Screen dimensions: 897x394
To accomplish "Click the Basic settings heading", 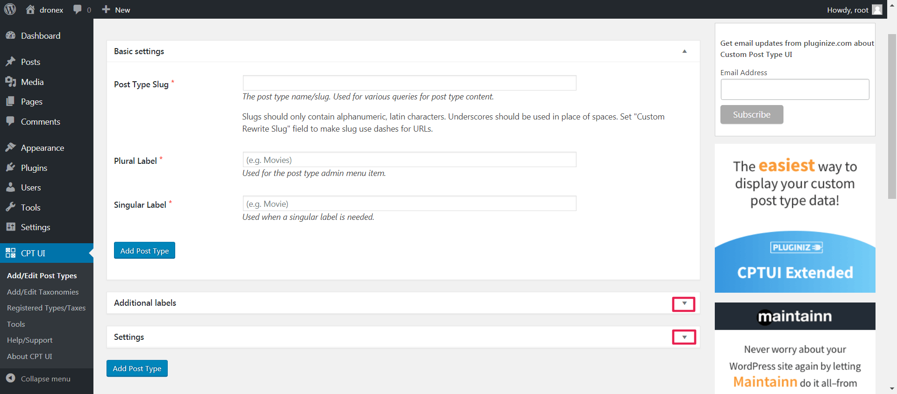I will [x=139, y=51].
